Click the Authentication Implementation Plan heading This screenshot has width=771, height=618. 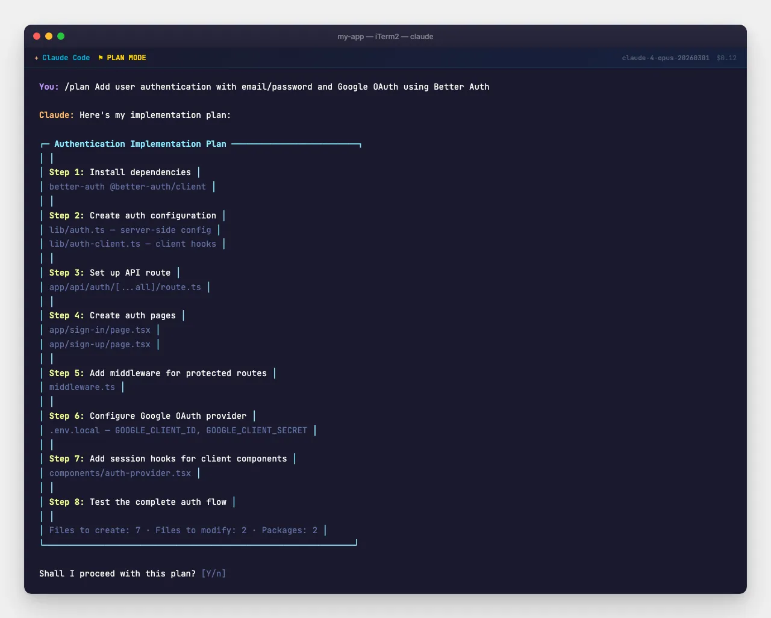140,144
